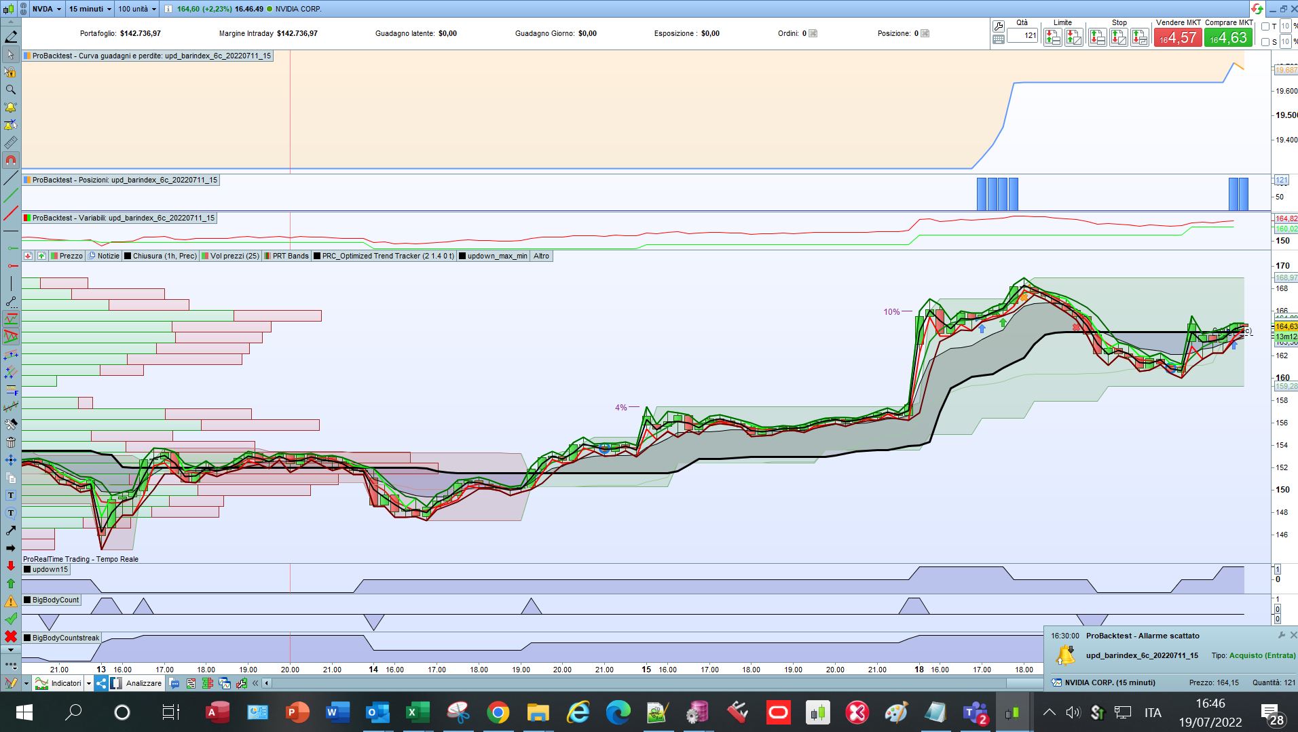Click the Qtà quantity input field
This screenshot has height=732, width=1298.
(x=1022, y=35)
